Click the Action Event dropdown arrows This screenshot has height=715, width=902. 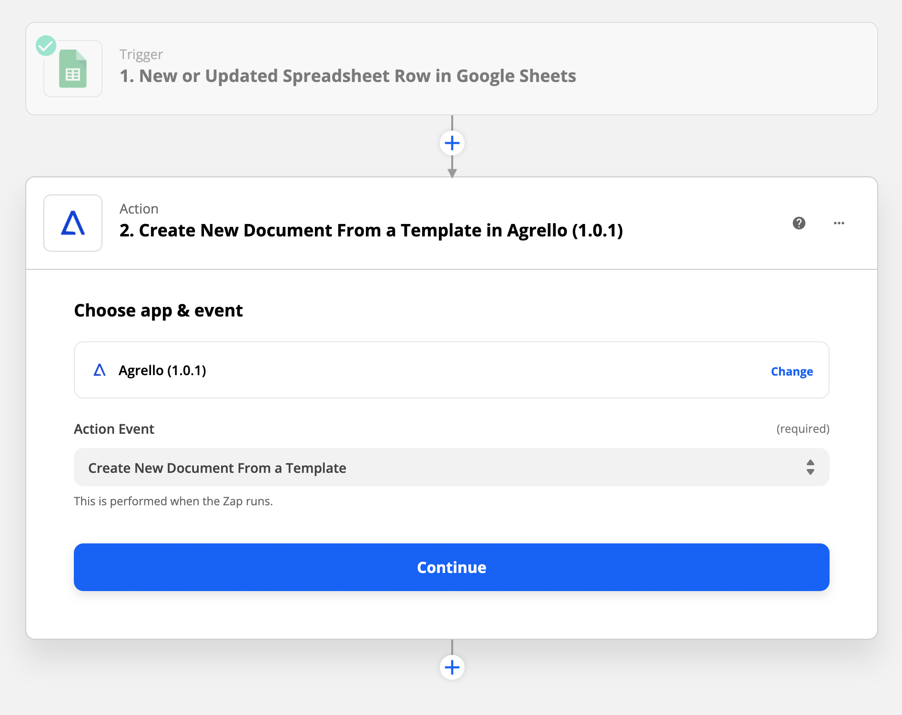(x=811, y=467)
